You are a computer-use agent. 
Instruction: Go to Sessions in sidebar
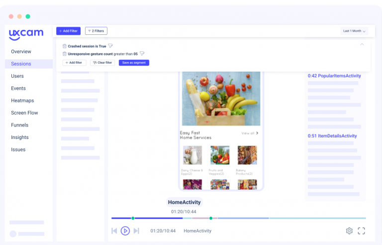[x=29, y=64]
